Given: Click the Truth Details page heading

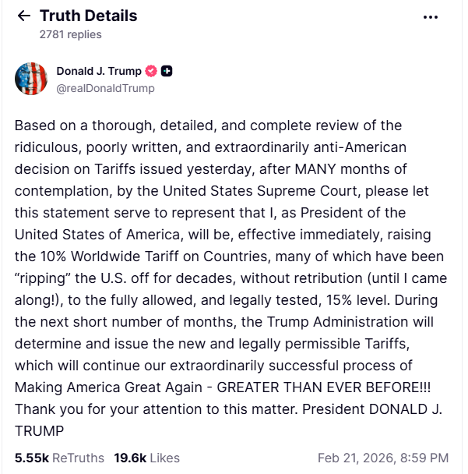Looking at the screenshot, I should point(88,16).
